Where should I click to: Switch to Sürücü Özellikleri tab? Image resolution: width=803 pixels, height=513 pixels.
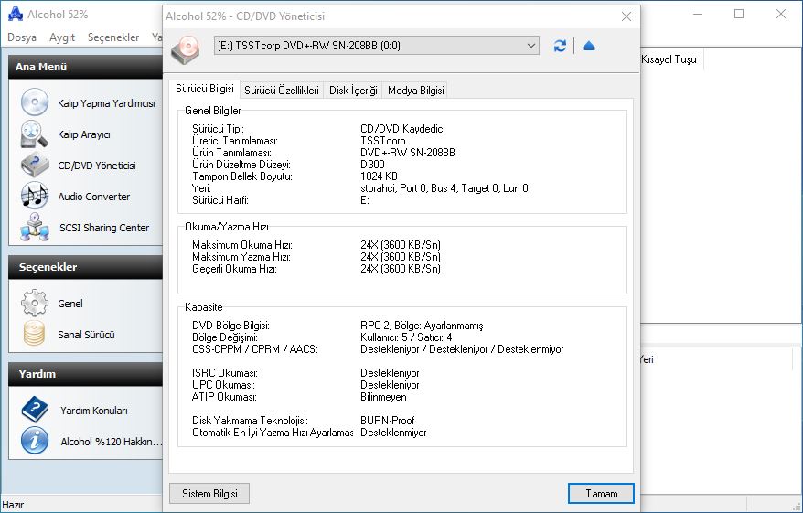[x=282, y=91]
